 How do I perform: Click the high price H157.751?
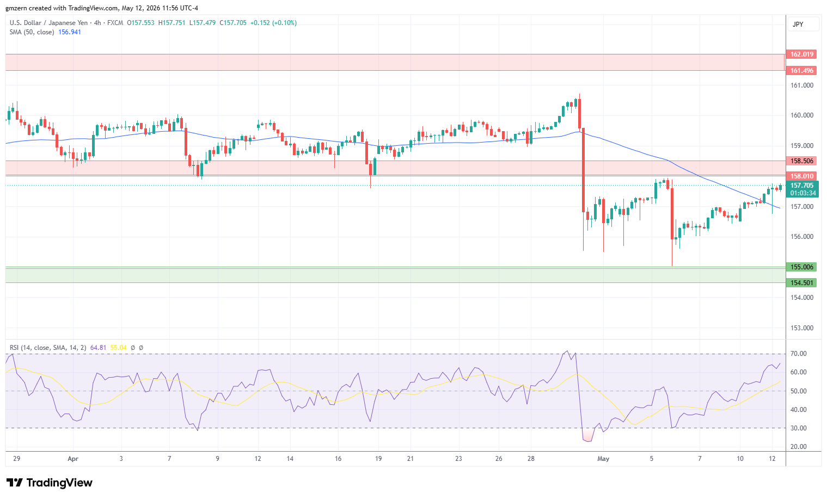[172, 23]
